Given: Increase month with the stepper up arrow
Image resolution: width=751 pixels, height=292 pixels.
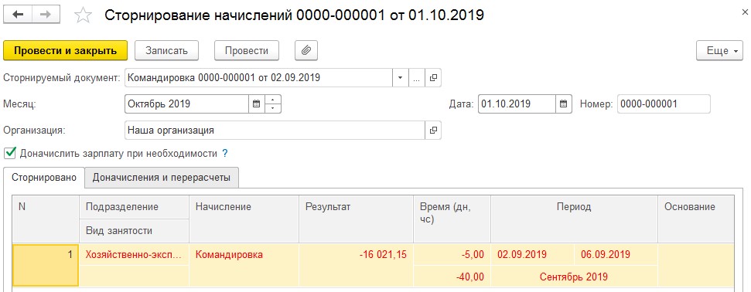Looking at the screenshot, I should pyautogui.click(x=272, y=100).
